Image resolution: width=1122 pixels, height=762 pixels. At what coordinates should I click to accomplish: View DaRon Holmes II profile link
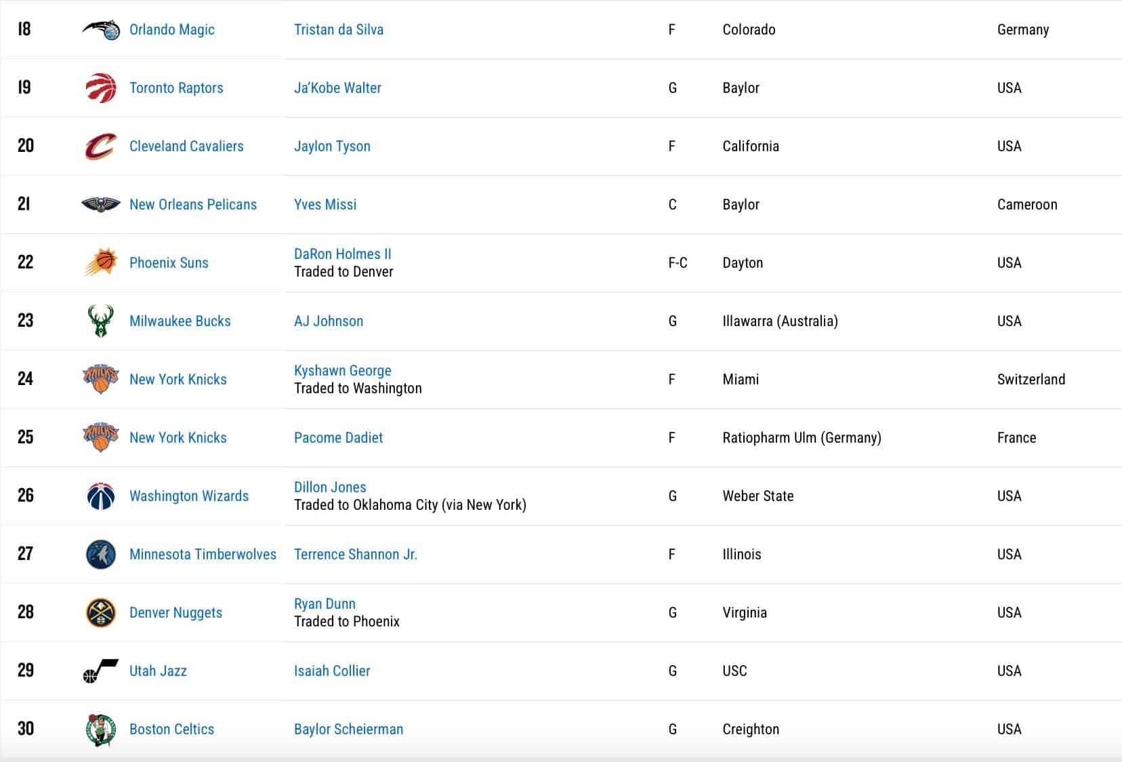click(x=342, y=254)
